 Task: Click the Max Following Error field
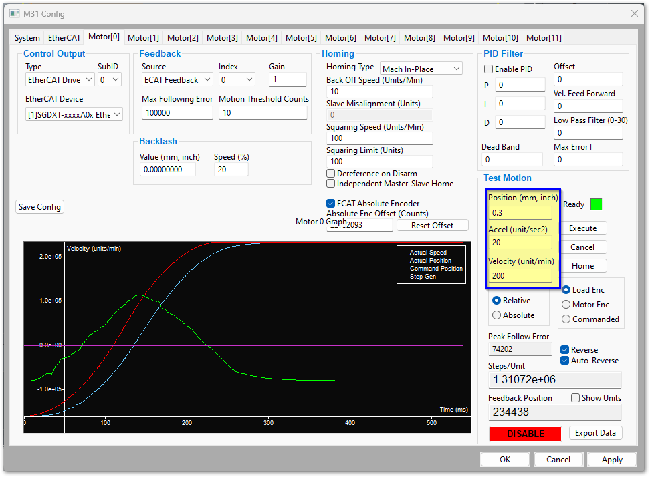coord(177,113)
